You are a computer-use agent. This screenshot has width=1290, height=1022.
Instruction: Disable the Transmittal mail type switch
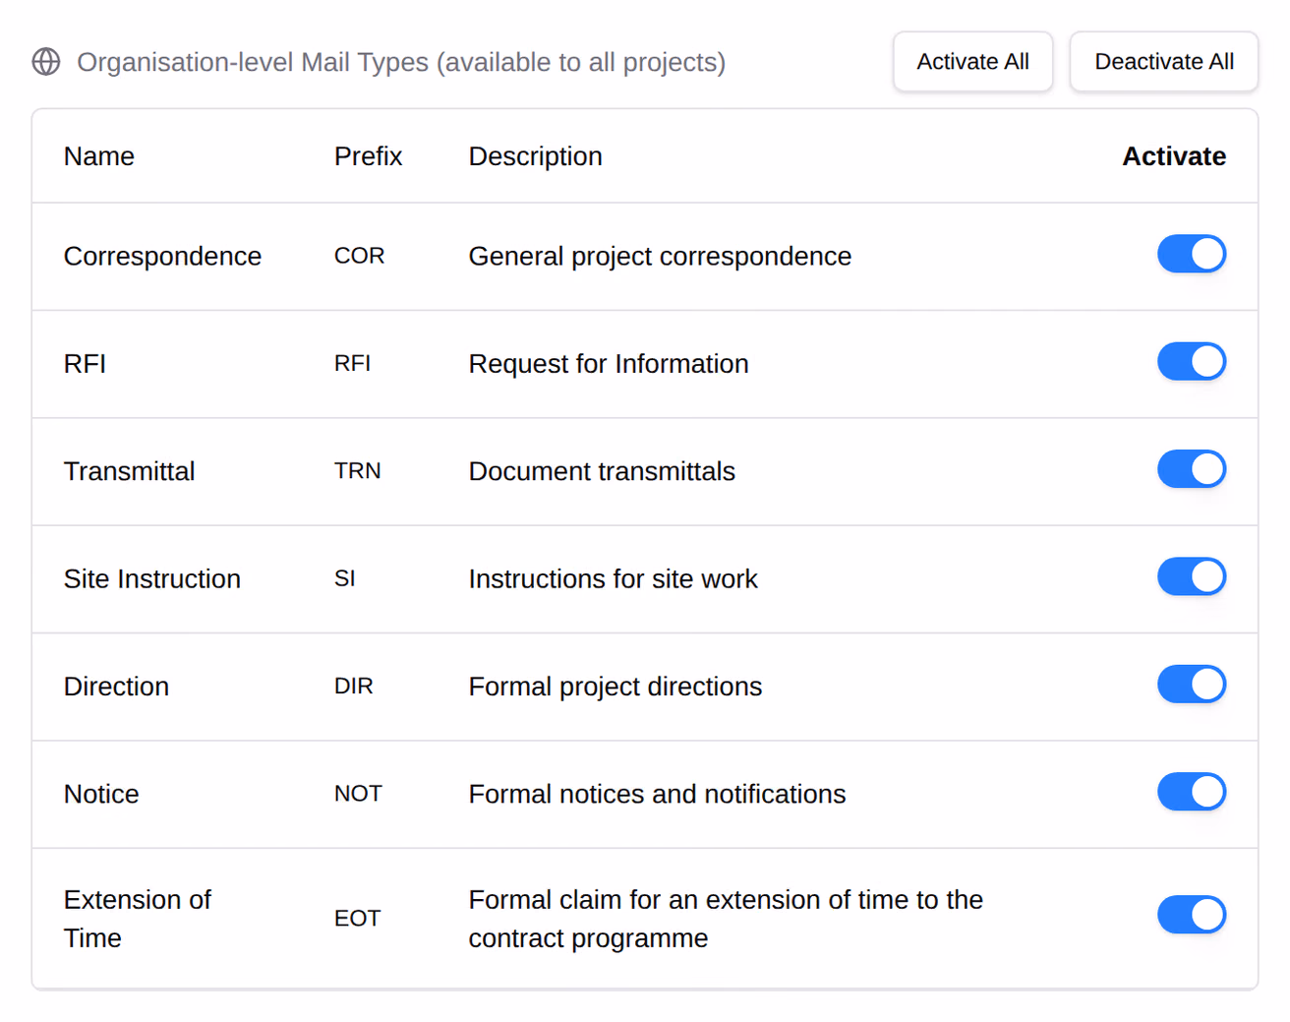click(1192, 469)
